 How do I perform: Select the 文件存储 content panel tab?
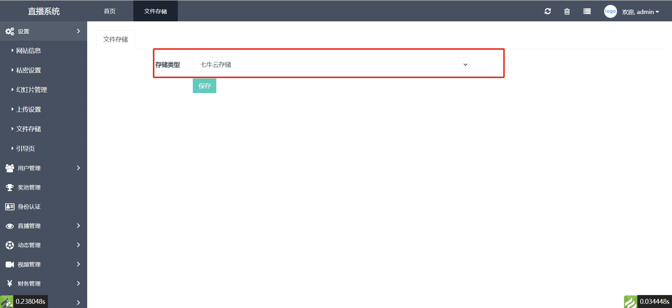click(115, 39)
